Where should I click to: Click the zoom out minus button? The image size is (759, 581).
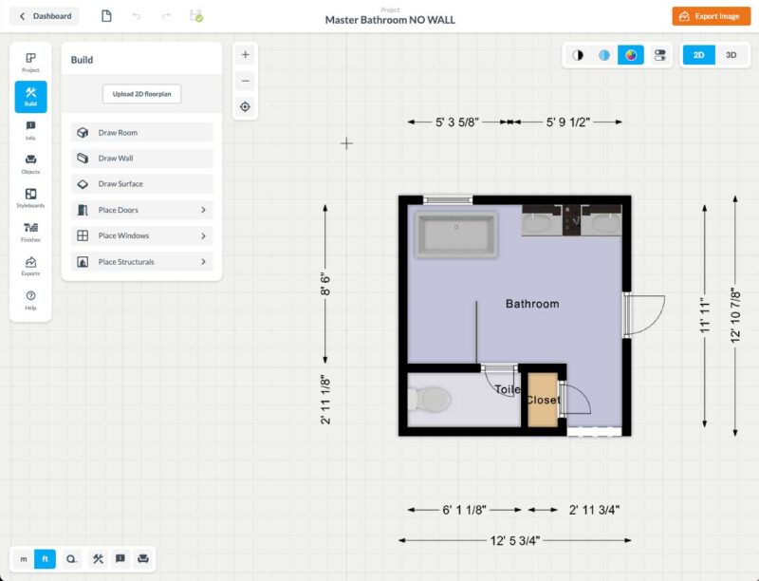point(245,81)
